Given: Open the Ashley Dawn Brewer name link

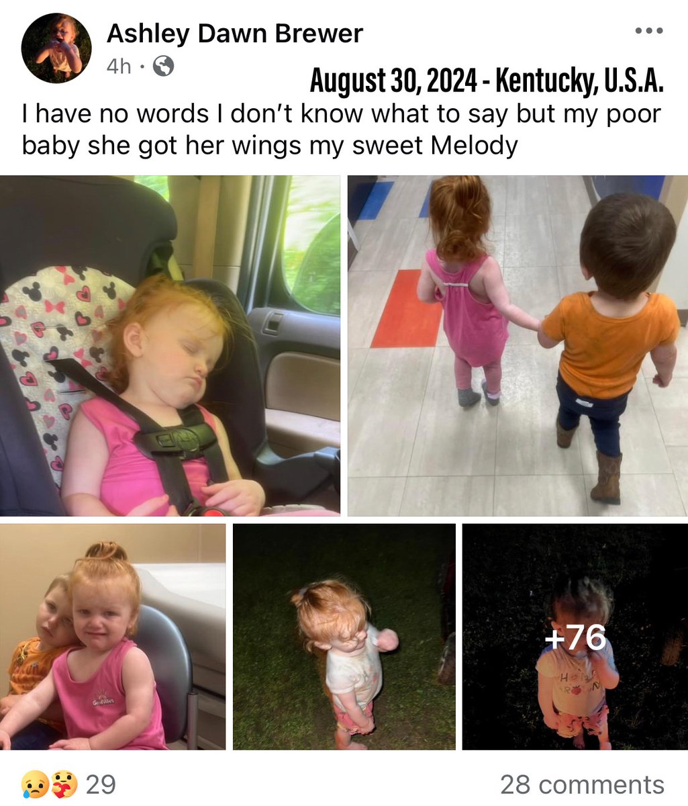Looking at the screenshot, I should pos(235,34).
